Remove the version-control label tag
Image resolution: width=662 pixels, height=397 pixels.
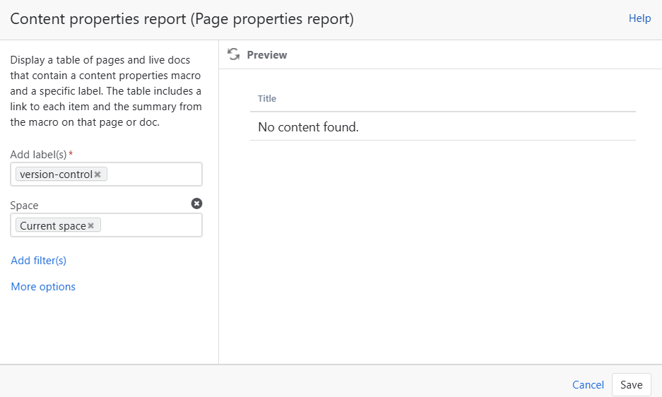click(97, 174)
